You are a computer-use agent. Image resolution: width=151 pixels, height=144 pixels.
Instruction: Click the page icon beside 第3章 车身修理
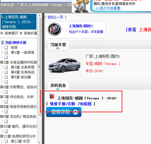[x=6, y=67]
